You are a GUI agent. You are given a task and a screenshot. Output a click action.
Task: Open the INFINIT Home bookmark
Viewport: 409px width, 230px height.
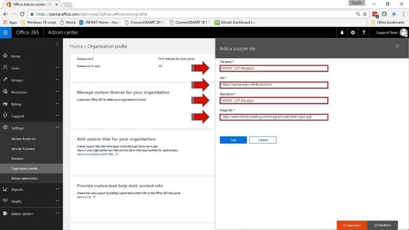(100, 22)
